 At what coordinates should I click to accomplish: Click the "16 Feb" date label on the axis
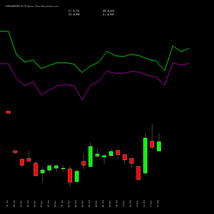[x=144, y=204]
